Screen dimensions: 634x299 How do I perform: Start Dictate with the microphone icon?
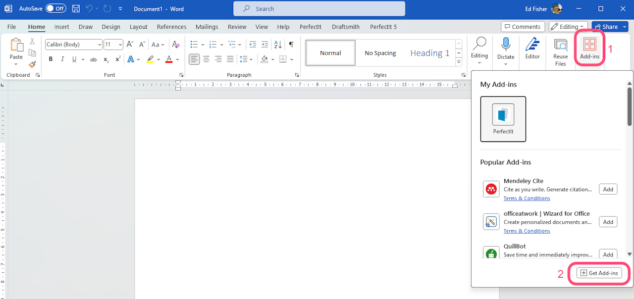pos(506,48)
